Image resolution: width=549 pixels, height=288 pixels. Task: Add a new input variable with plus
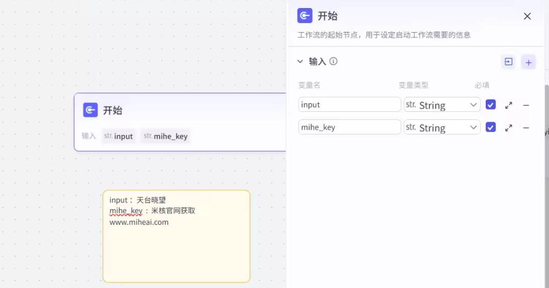pyautogui.click(x=528, y=62)
